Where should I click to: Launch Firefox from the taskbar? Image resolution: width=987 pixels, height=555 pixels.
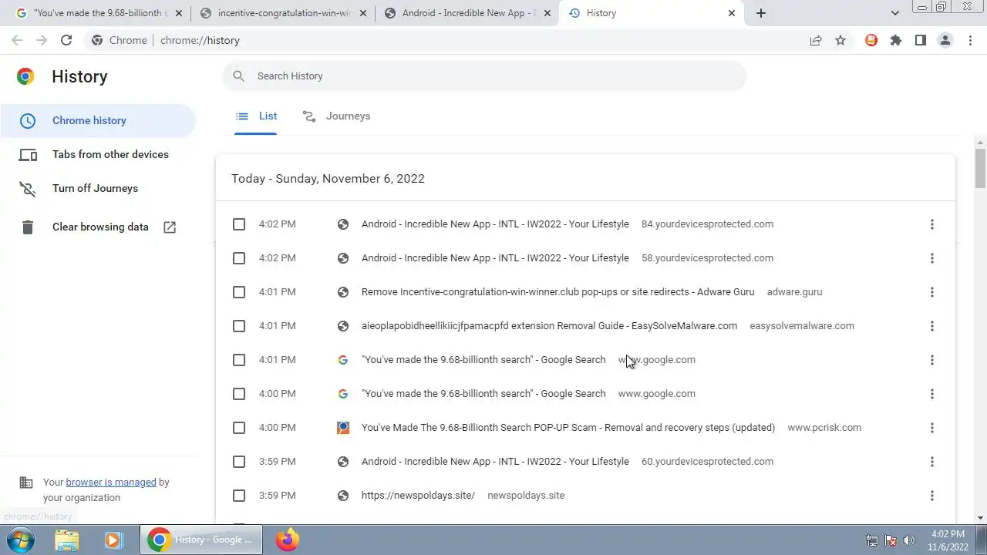(x=288, y=540)
